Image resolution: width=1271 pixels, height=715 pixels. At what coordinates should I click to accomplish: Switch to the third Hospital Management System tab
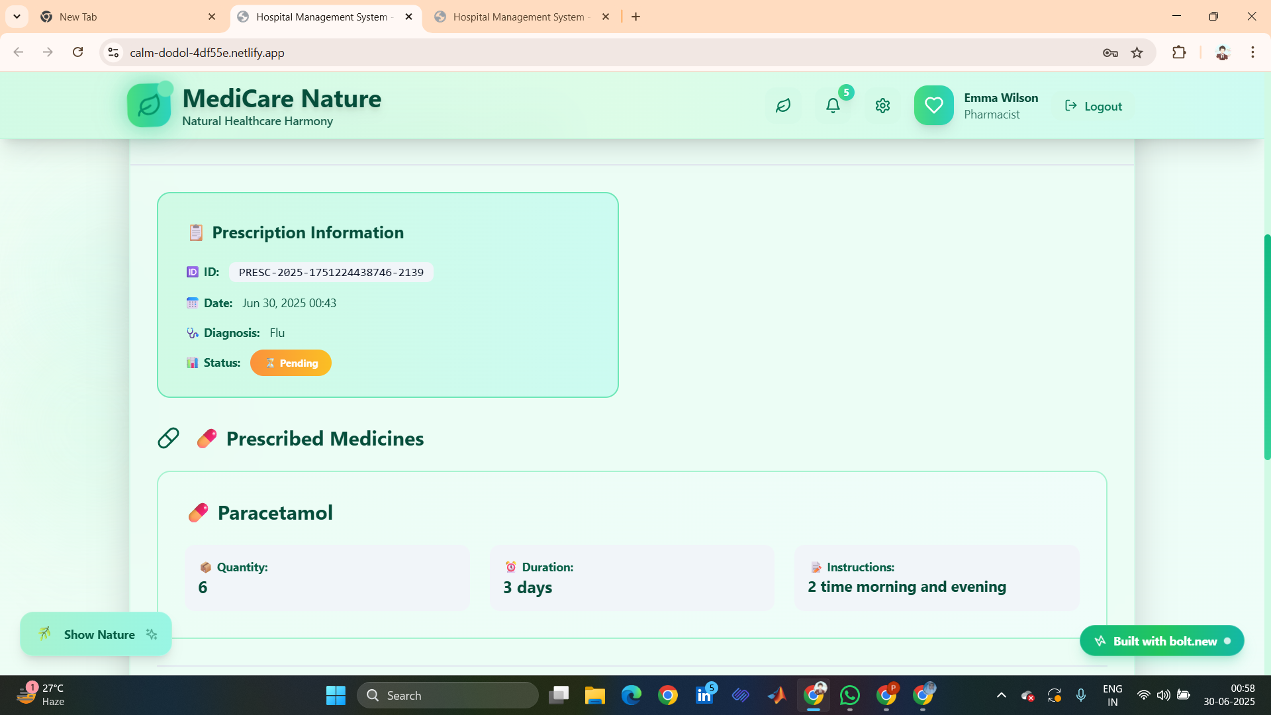(x=518, y=17)
